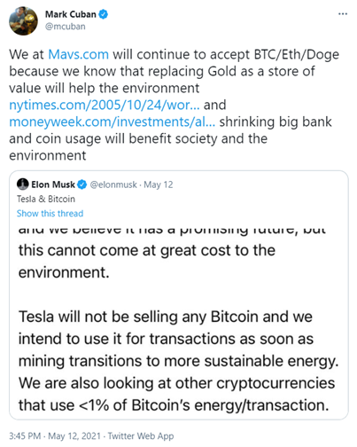Screen dimensions: 357x447
Task: Open the @mcuban handle
Action: pyautogui.click(x=66, y=27)
